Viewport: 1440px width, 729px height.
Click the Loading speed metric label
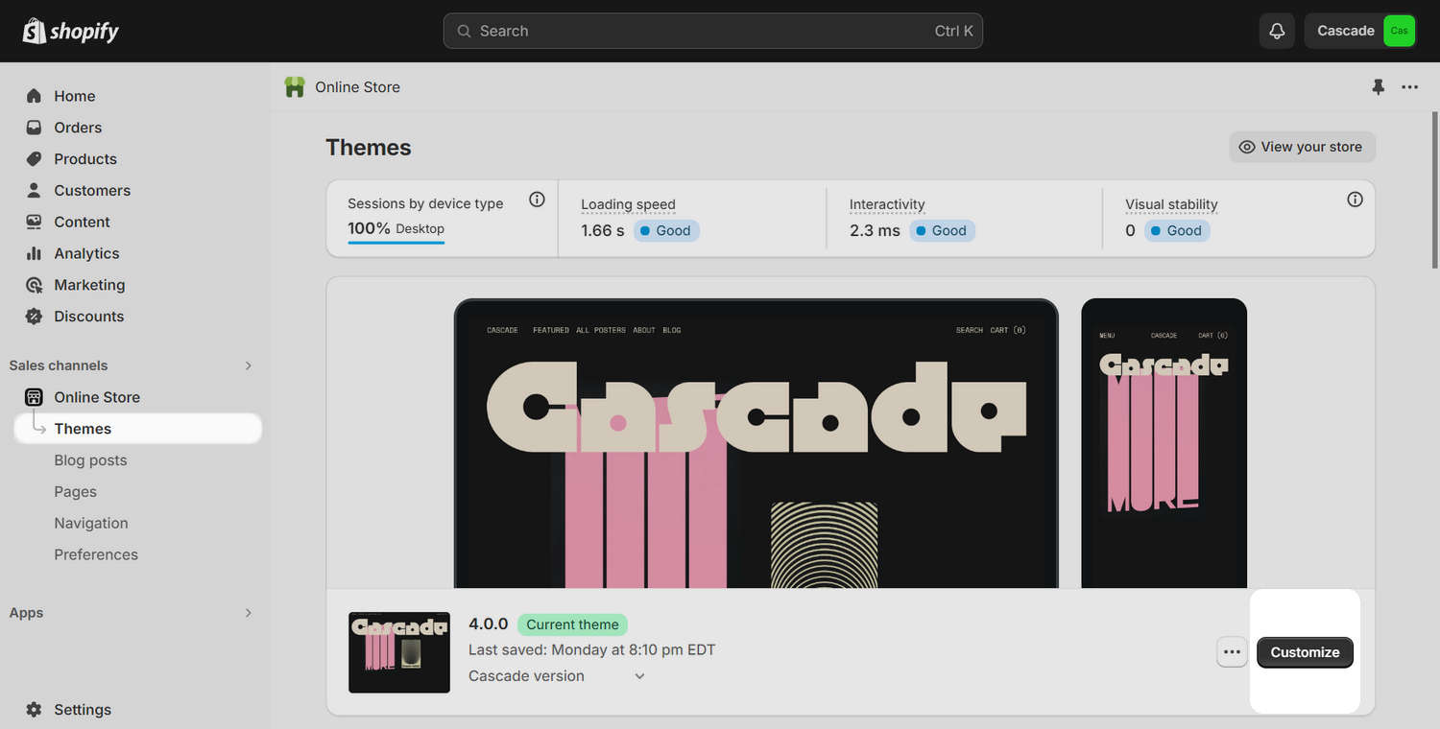click(628, 204)
